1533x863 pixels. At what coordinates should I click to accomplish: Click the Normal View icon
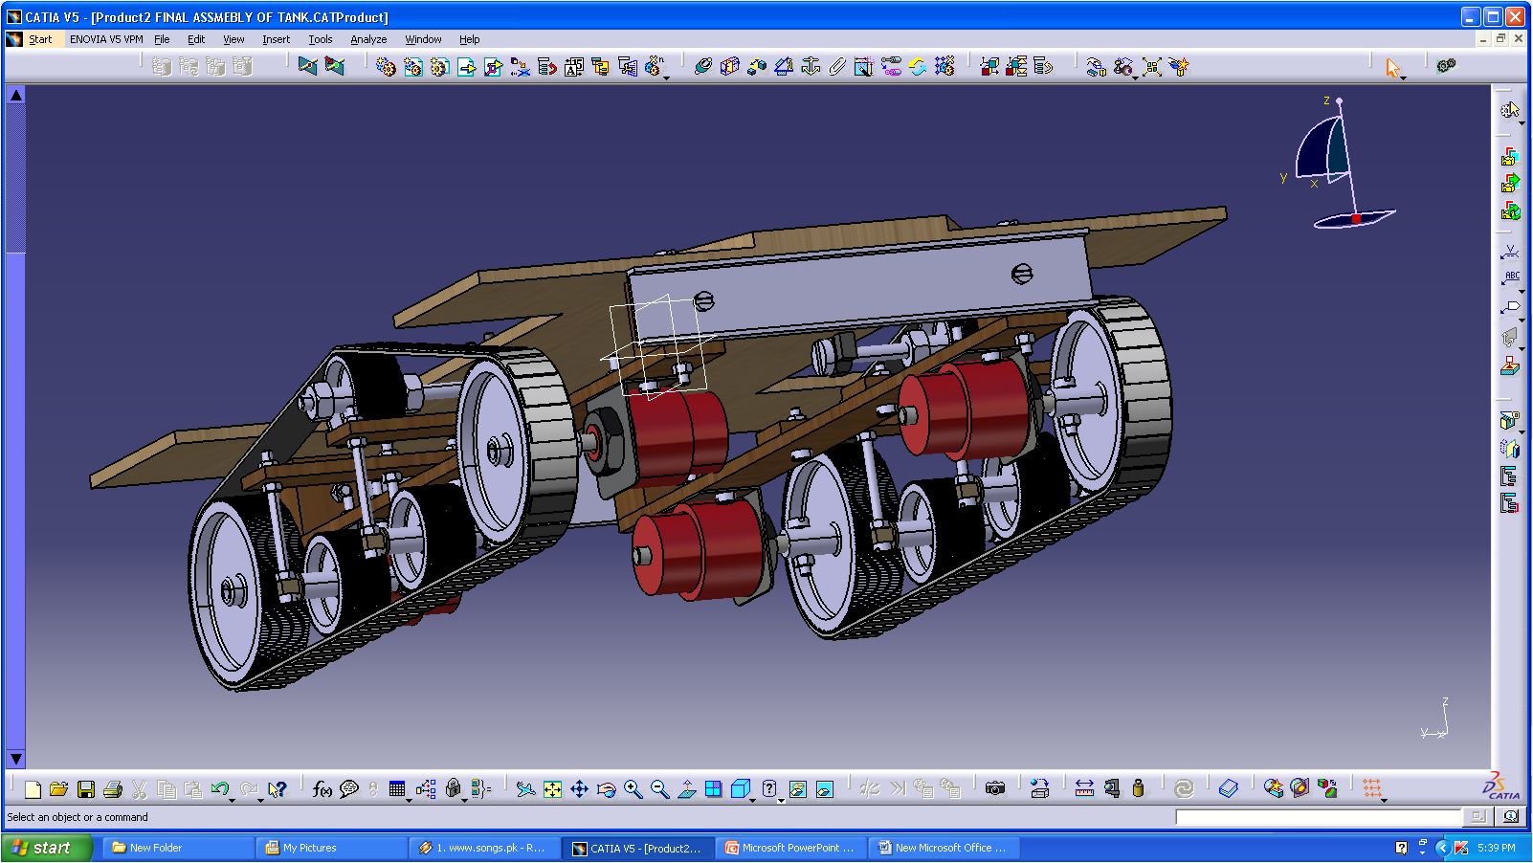click(x=686, y=789)
